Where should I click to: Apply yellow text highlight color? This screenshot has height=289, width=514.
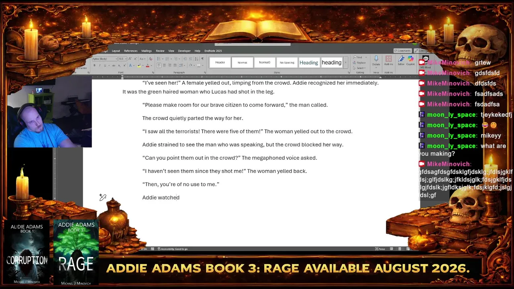coord(139,65)
